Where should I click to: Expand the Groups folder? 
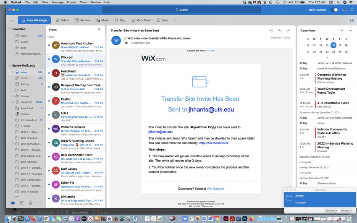pyautogui.click(x=13, y=96)
